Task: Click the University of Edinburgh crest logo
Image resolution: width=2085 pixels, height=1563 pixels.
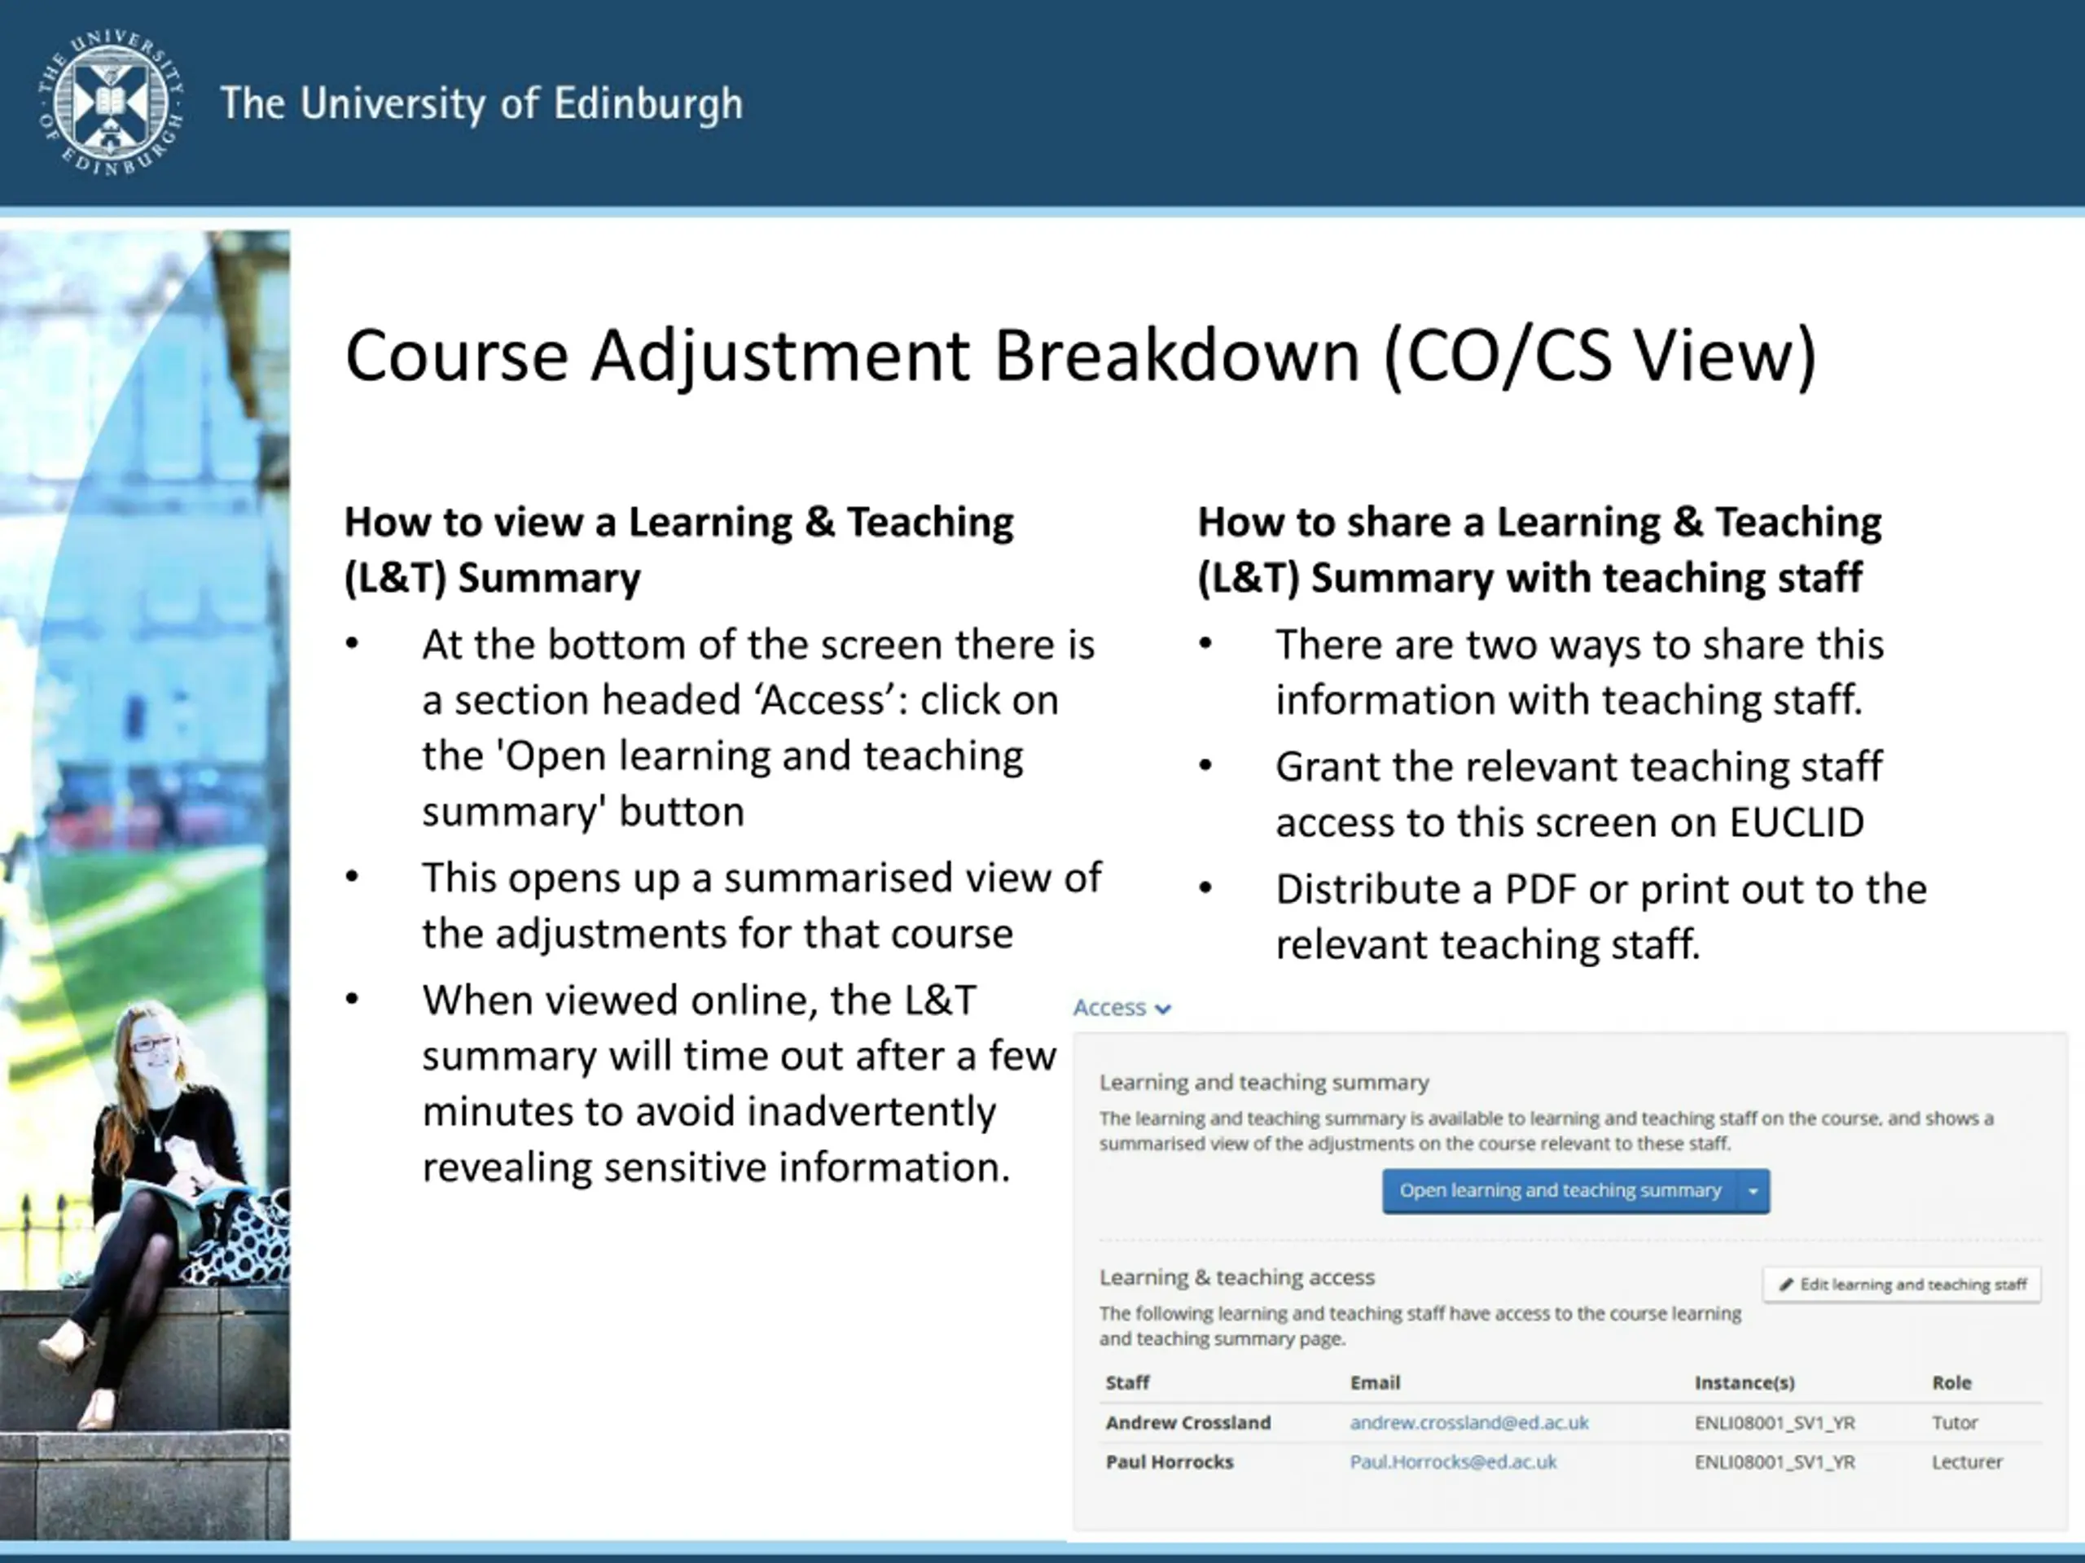Action: 110,103
